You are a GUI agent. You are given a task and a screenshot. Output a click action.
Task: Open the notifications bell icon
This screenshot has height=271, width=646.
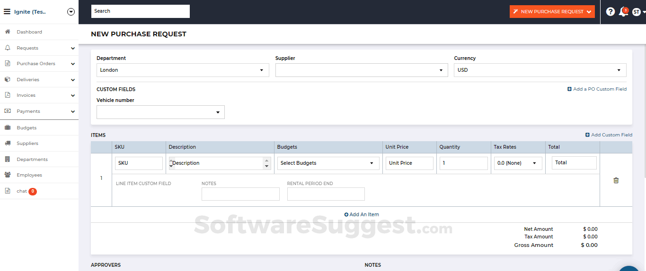point(623,12)
